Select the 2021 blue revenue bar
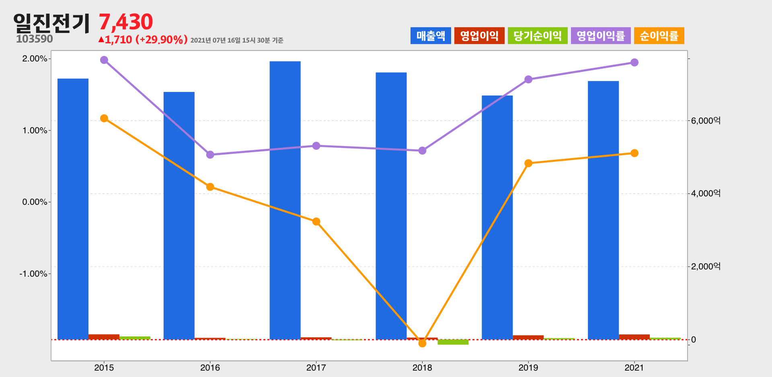The image size is (772, 377). (604, 210)
